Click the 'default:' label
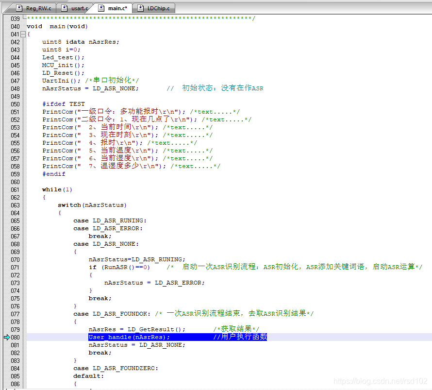Viewport: 432px width, 390px height. pos(88,376)
